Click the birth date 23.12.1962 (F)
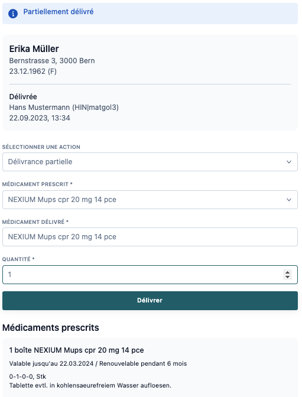 coord(33,71)
